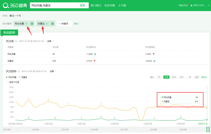The image size is (211, 134).
Task: Open 我的关注 link
Action: click(x=183, y=6)
